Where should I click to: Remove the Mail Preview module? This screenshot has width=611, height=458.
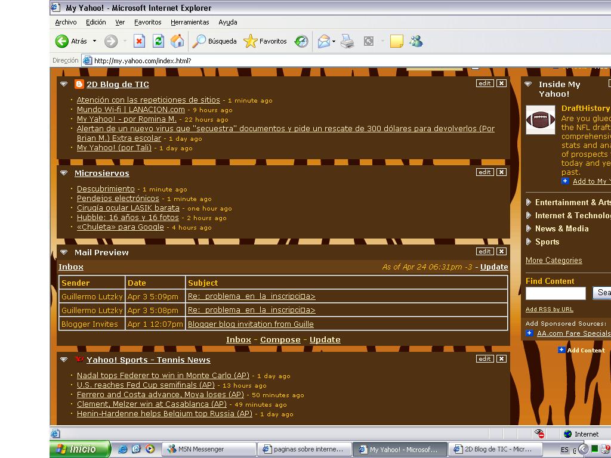tap(501, 252)
